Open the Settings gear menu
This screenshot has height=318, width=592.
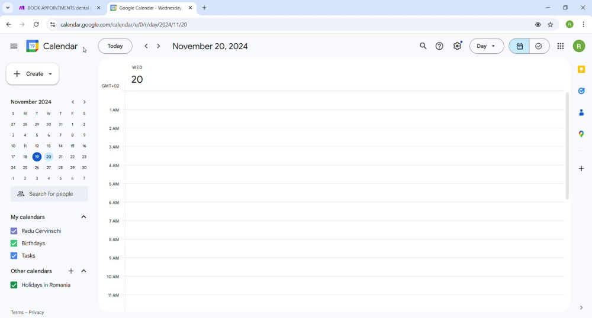click(x=457, y=46)
